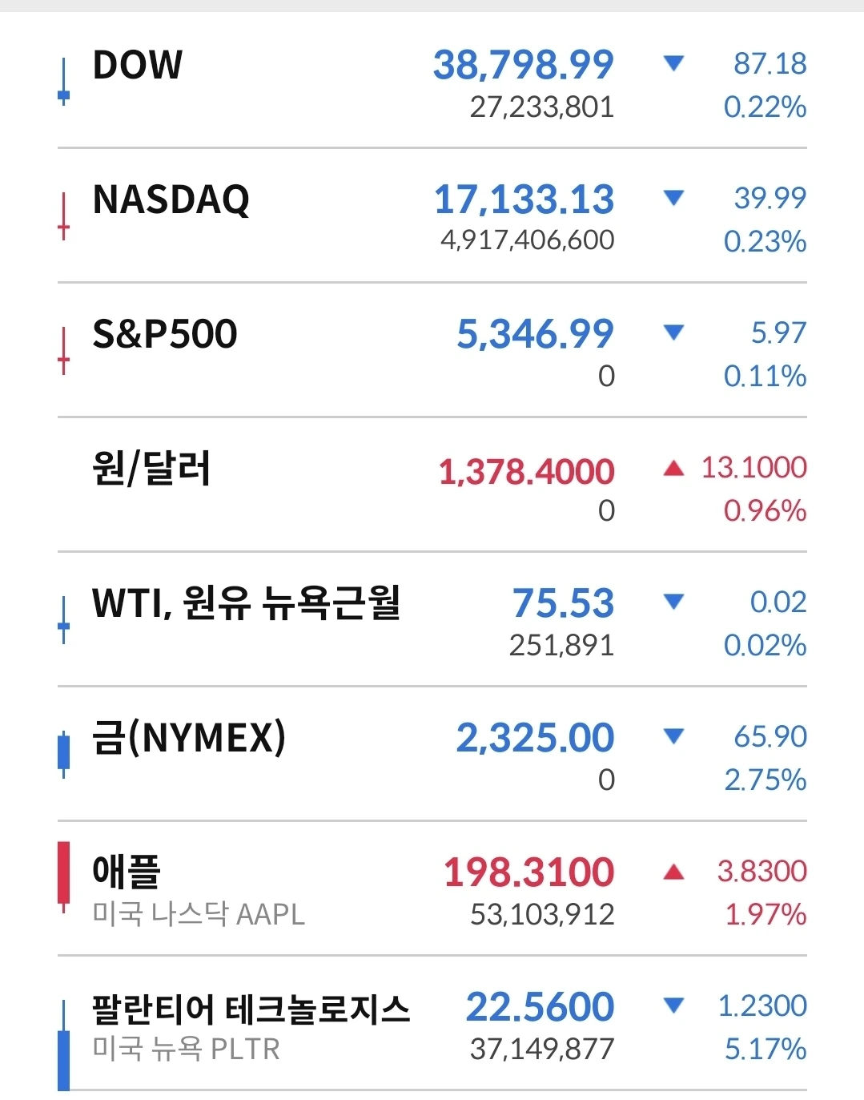
Task: Tap the red up arrow beside Apple price
Action: (x=674, y=872)
